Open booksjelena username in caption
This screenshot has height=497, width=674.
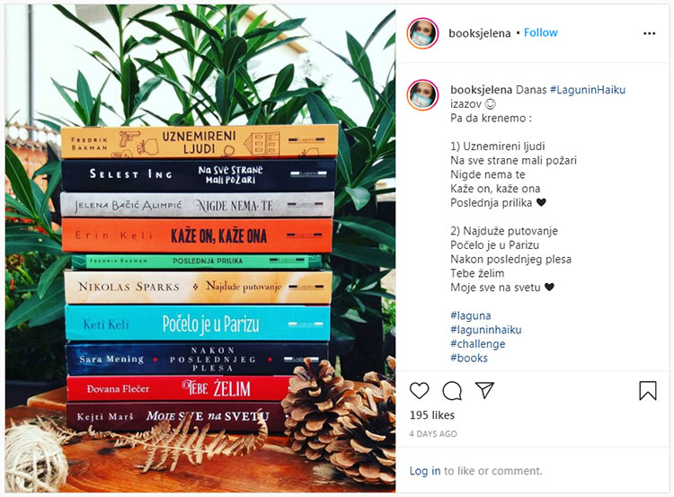[x=481, y=90]
